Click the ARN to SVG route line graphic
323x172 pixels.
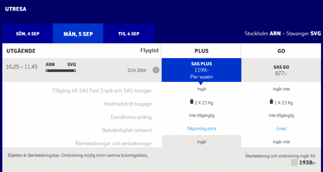[61, 71]
